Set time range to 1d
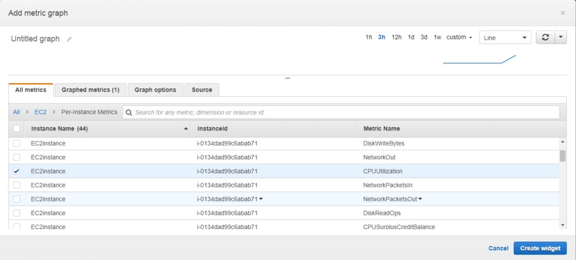The width and height of the screenshot is (576, 260). (411, 37)
